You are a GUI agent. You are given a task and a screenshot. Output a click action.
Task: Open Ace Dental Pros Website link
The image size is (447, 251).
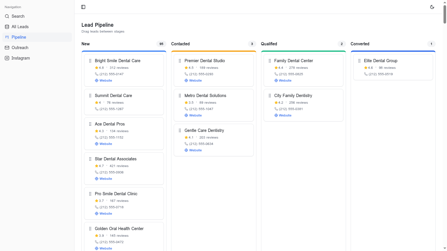(x=104, y=144)
